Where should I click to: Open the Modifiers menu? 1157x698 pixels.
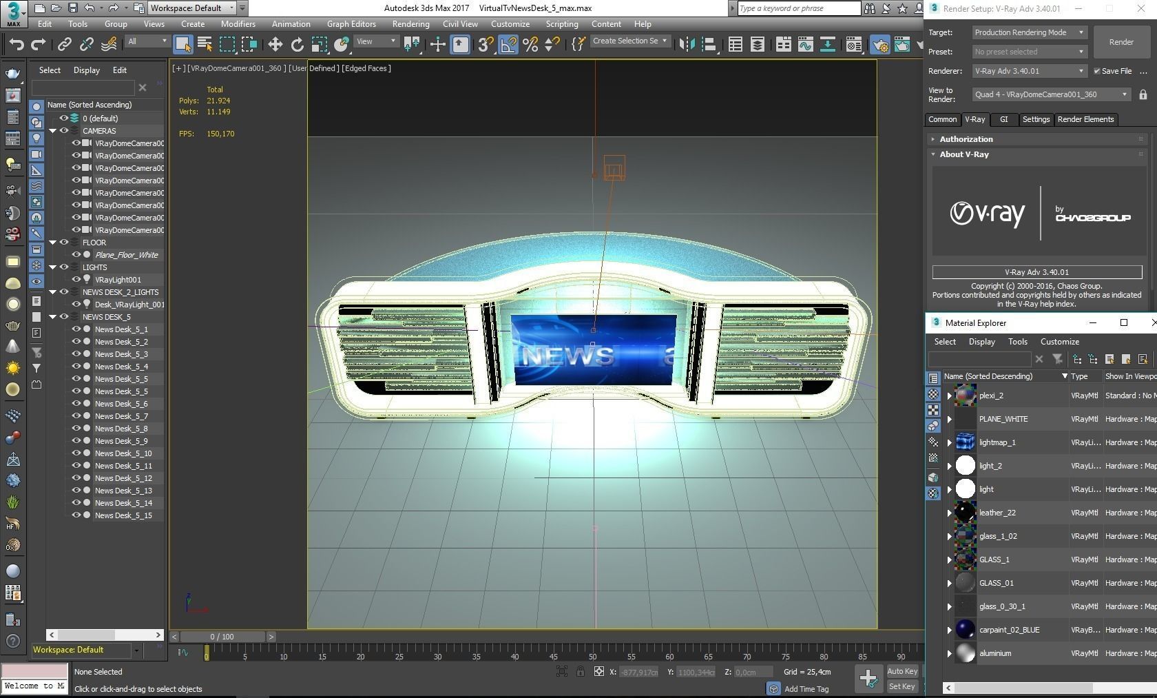(x=238, y=24)
